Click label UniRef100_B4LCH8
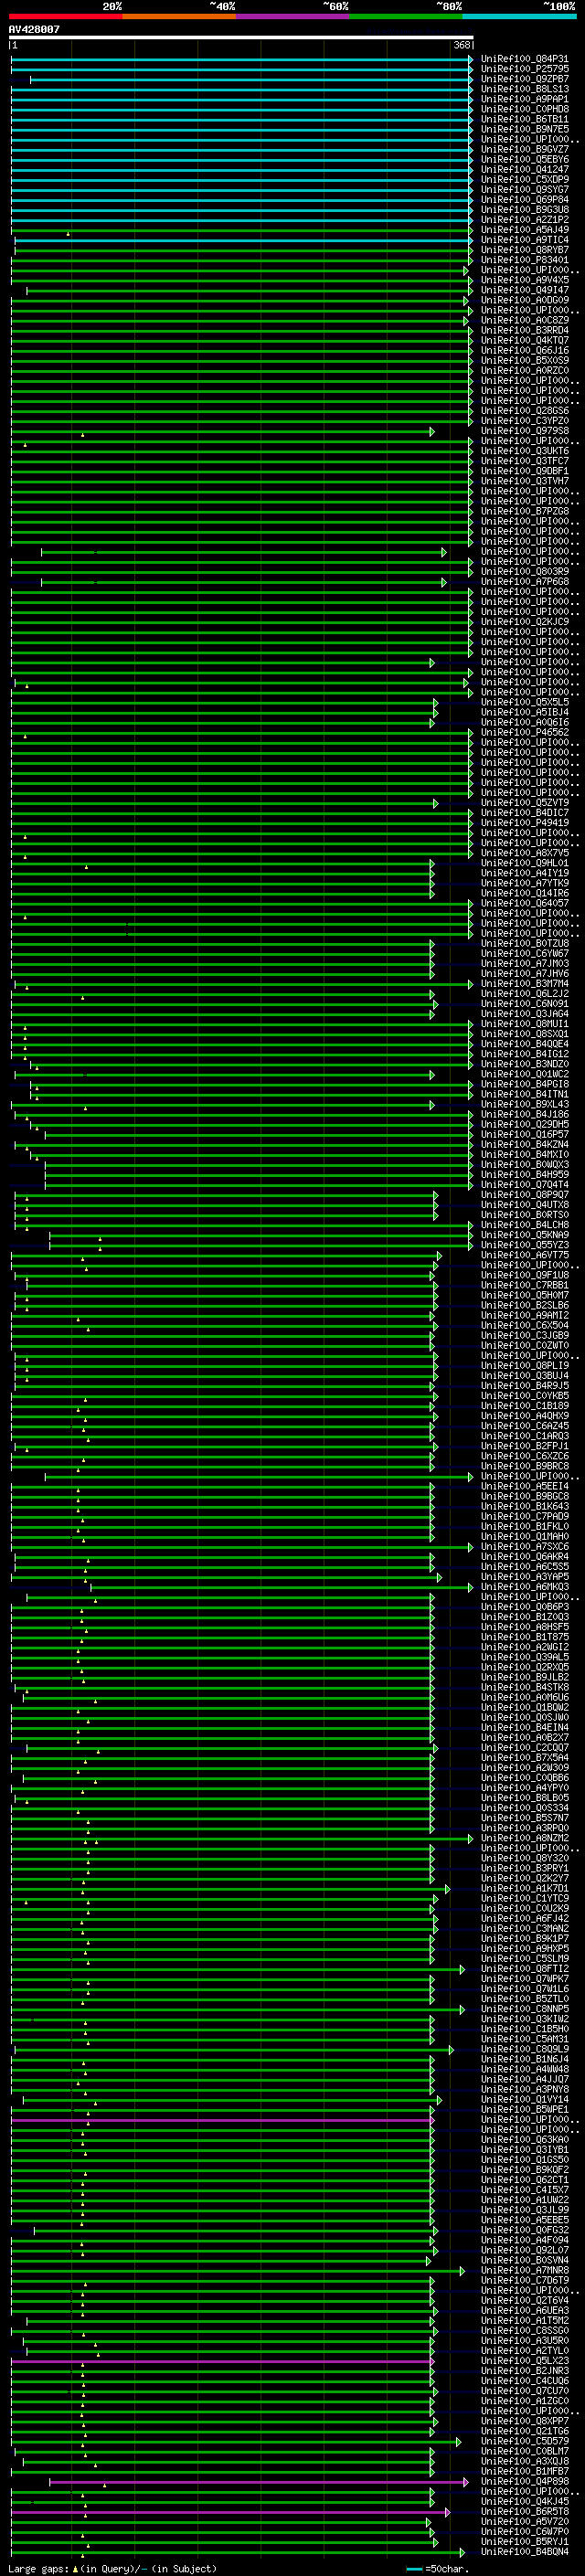 pos(525,1225)
